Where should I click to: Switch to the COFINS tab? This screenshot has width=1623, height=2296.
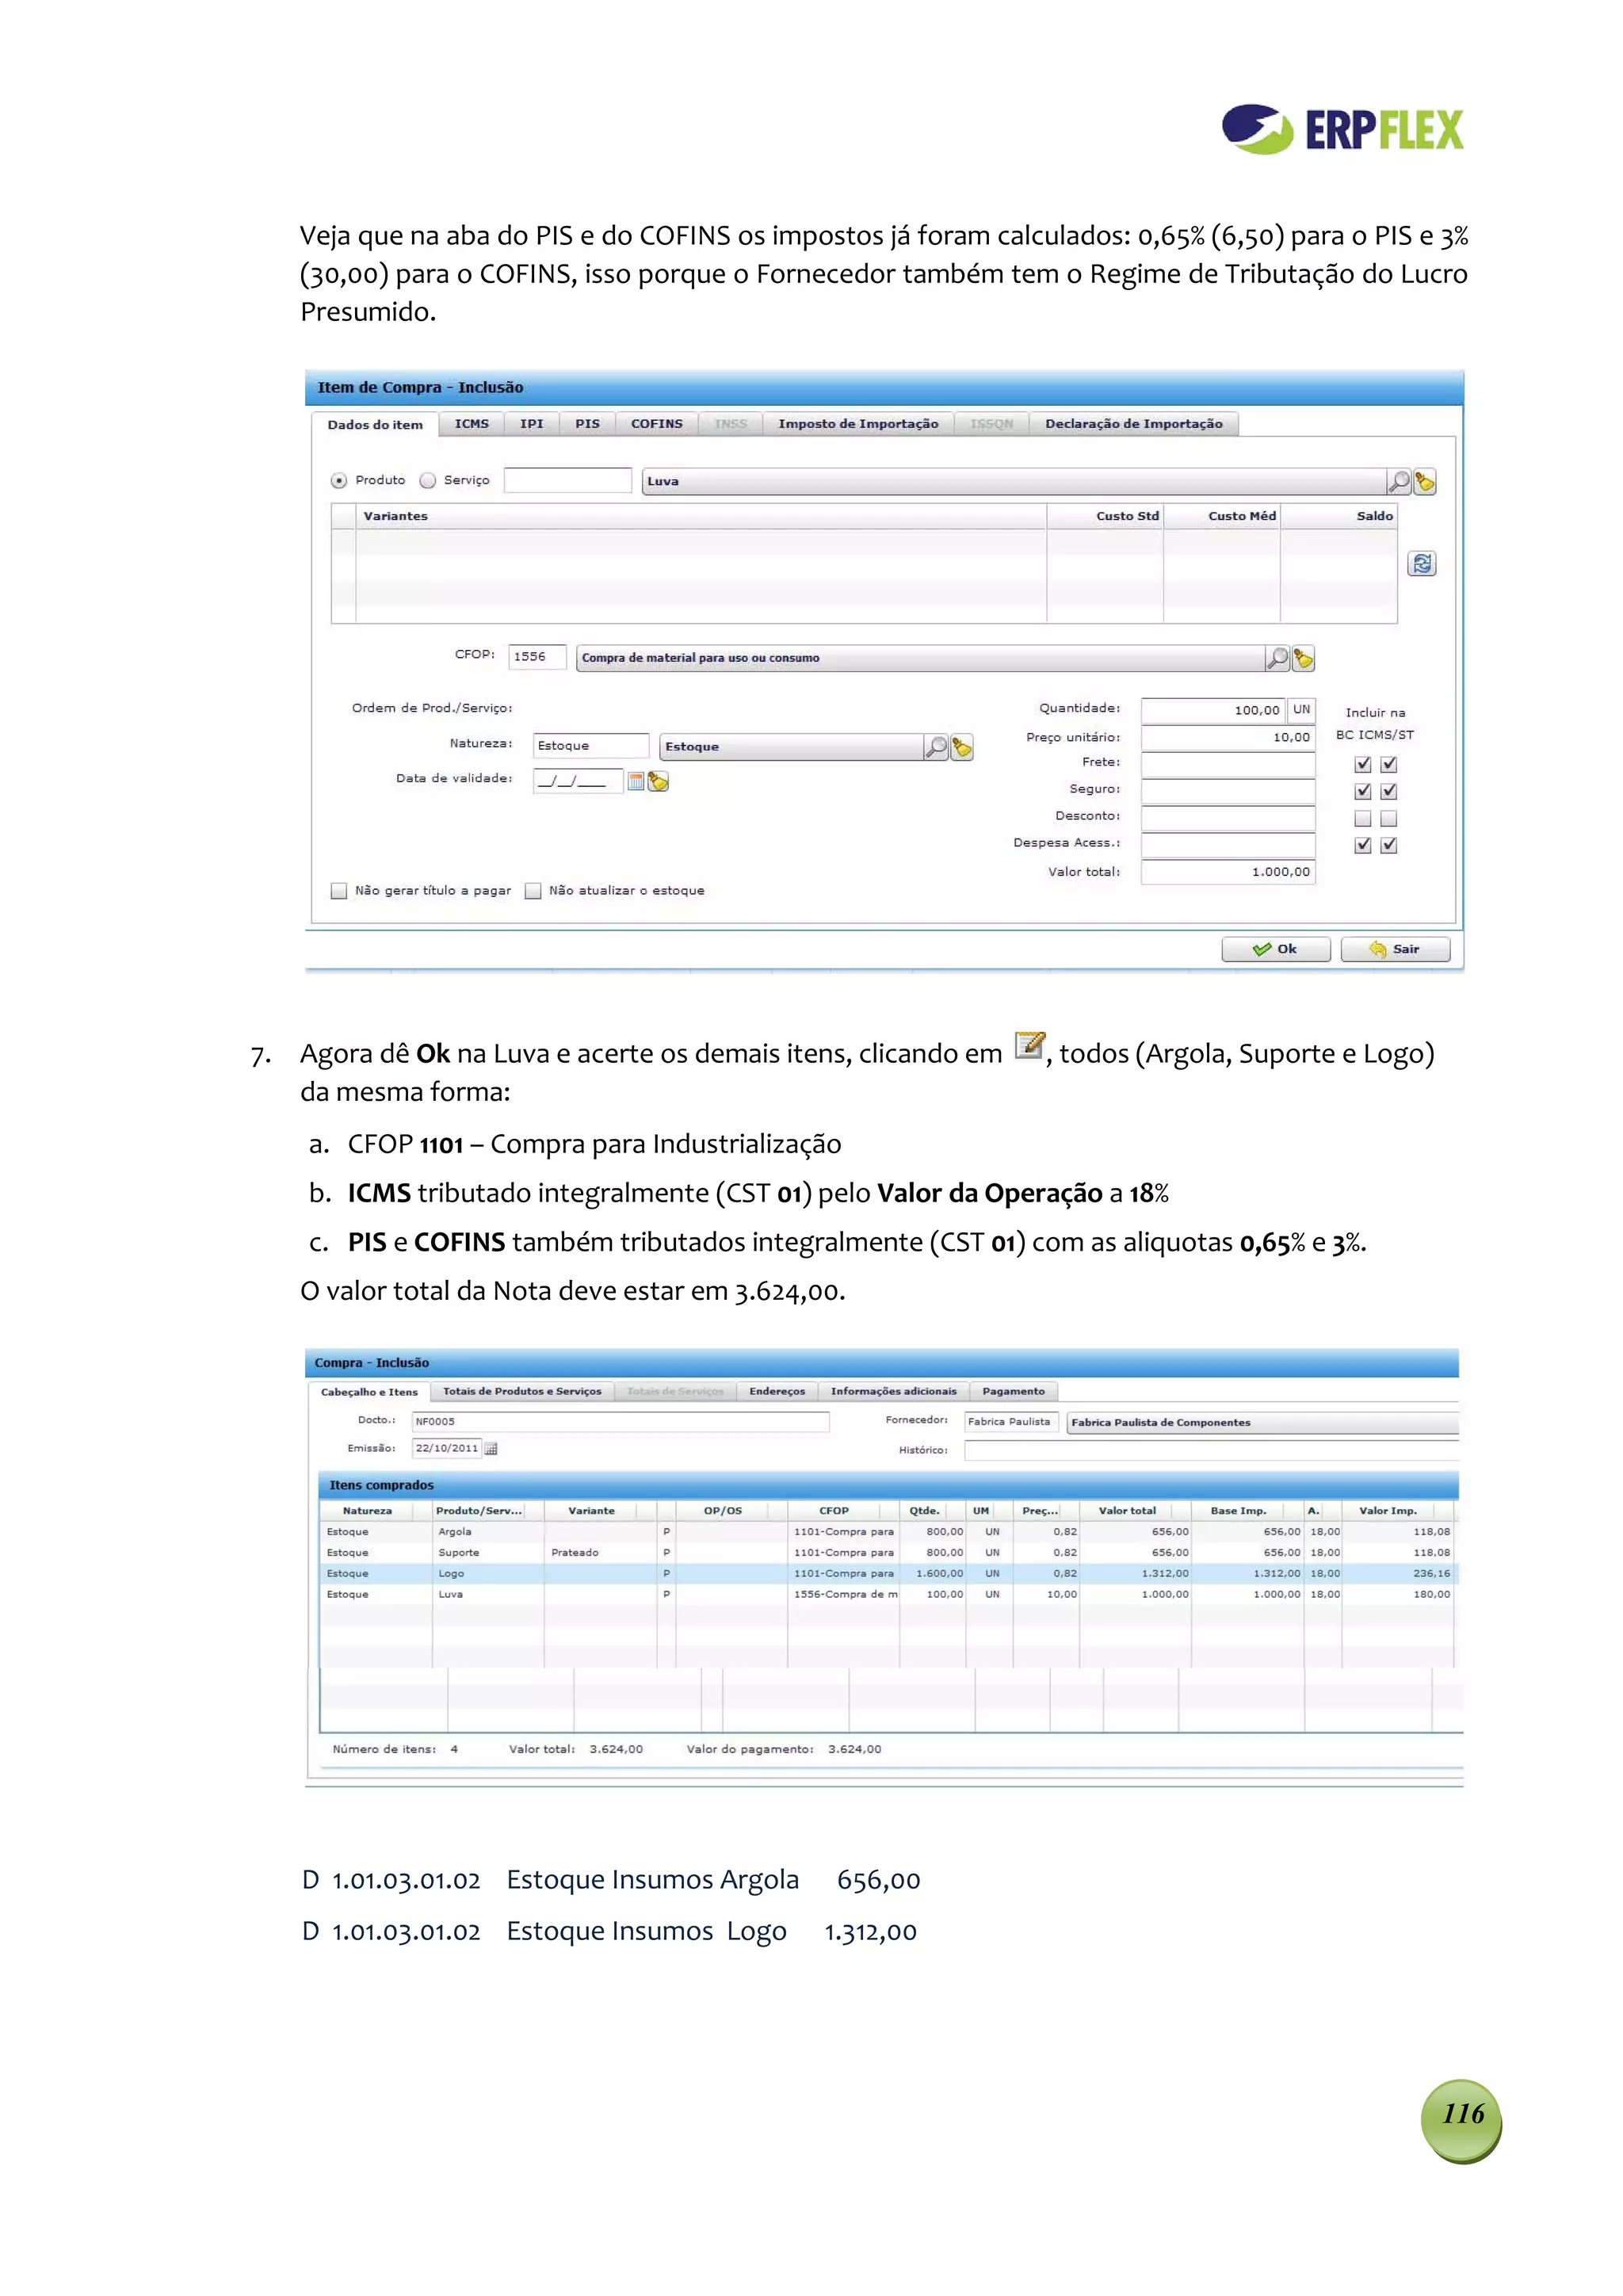pyautogui.click(x=656, y=424)
